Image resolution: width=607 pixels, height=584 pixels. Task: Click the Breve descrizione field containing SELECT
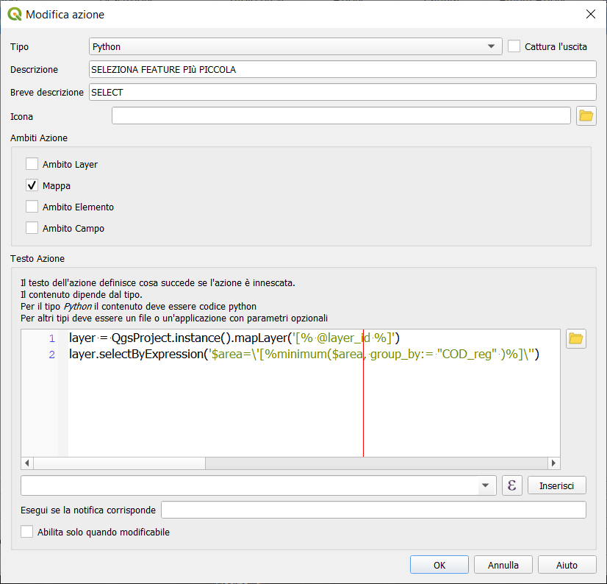point(342,93)
